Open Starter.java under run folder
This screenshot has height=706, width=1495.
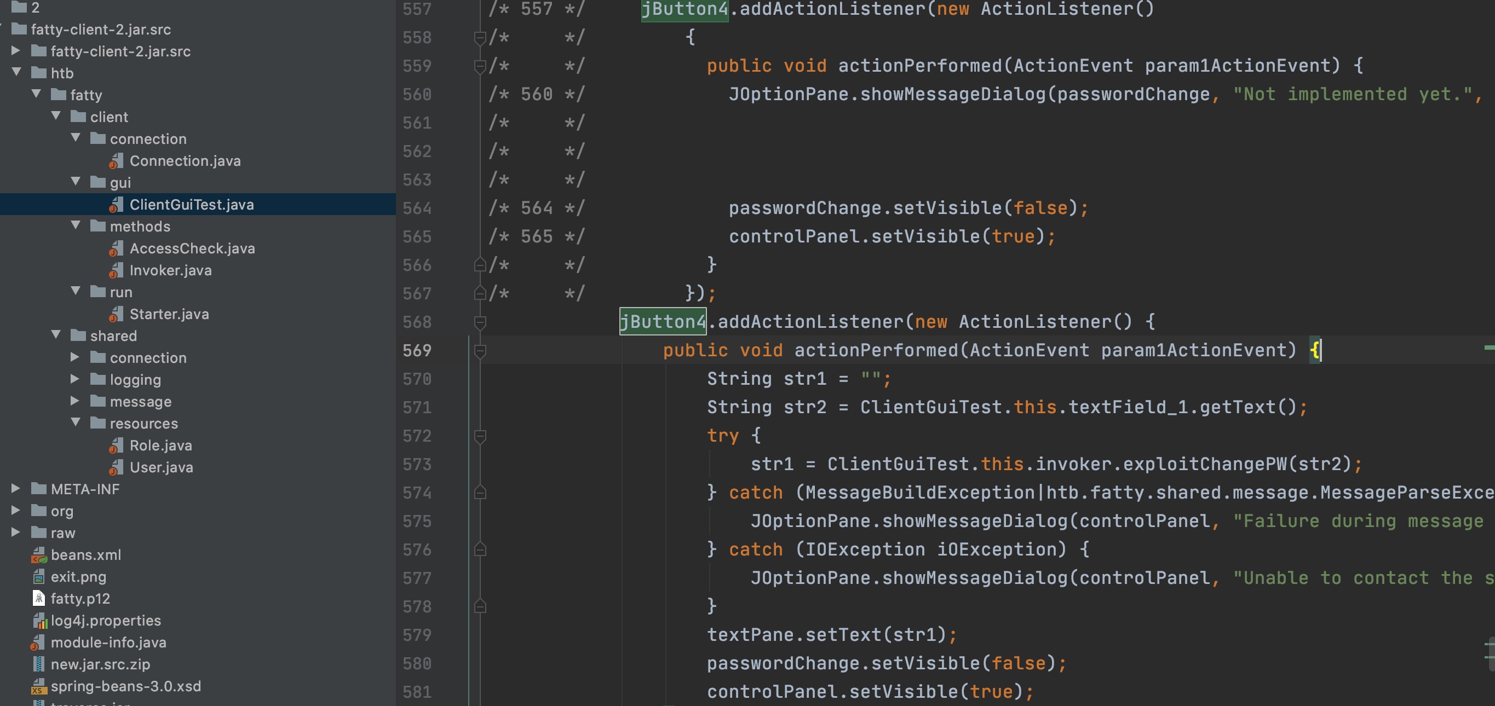pos(169,314)
